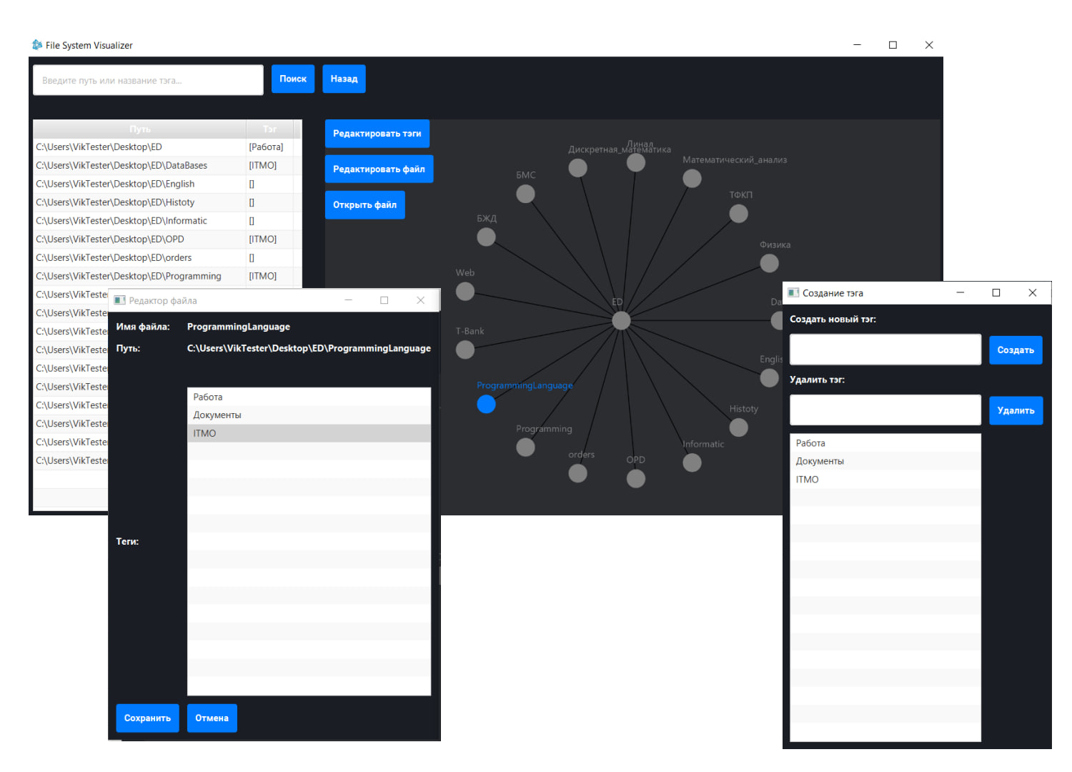
Task: Maximize the Создание тэга window
Action: (996, 292)
